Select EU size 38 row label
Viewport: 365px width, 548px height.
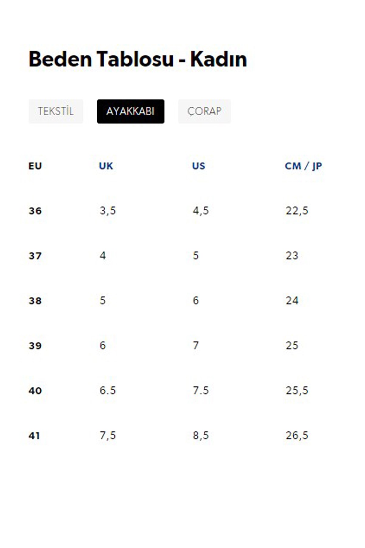pos(35,301)
